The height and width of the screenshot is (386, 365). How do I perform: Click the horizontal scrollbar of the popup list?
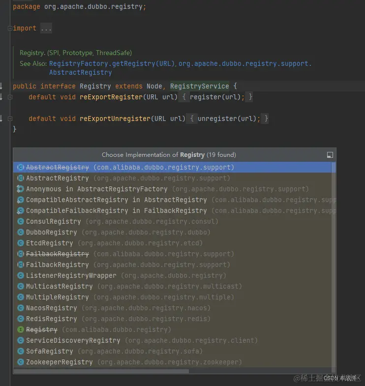(x=101, y=371)
